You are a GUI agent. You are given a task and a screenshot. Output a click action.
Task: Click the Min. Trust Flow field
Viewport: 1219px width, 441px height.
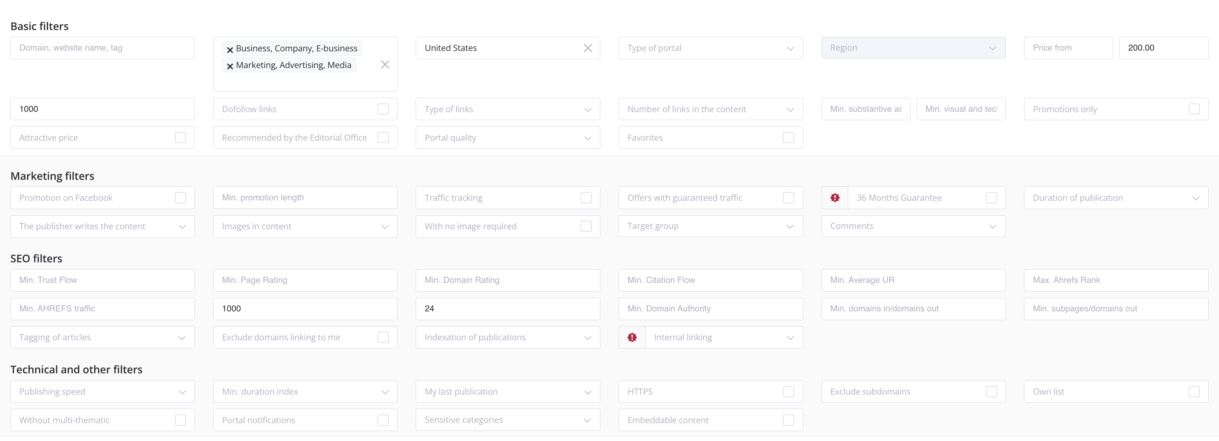[x=102, y=280]
